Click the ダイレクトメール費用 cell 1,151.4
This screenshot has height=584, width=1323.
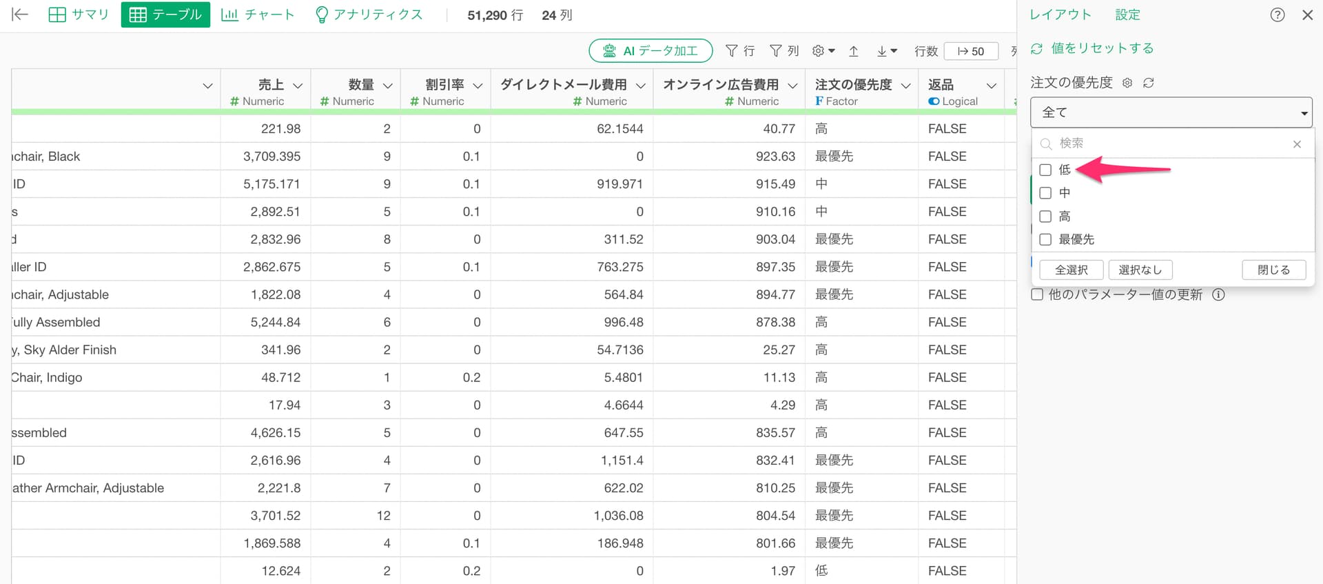572,460
